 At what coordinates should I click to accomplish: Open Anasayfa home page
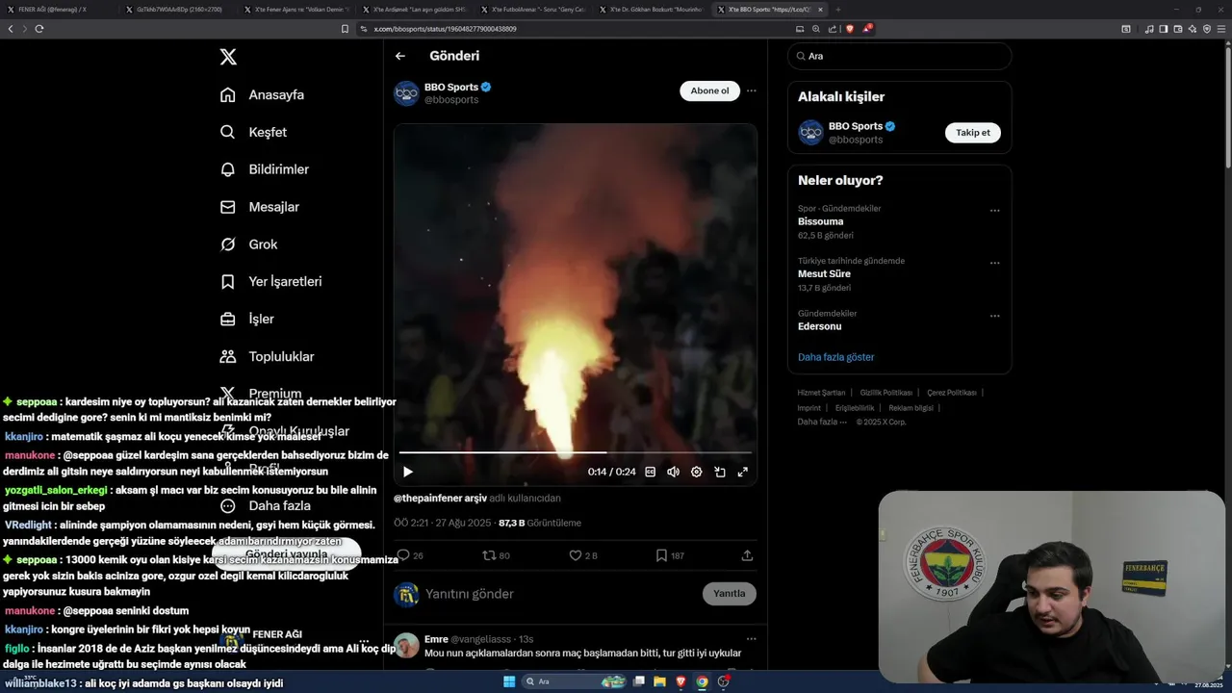click(262, 94)
